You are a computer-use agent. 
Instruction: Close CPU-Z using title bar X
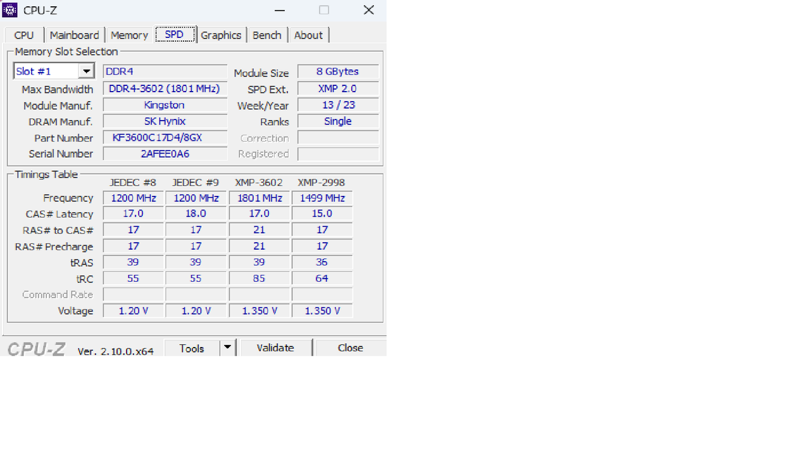click(369, 9)
